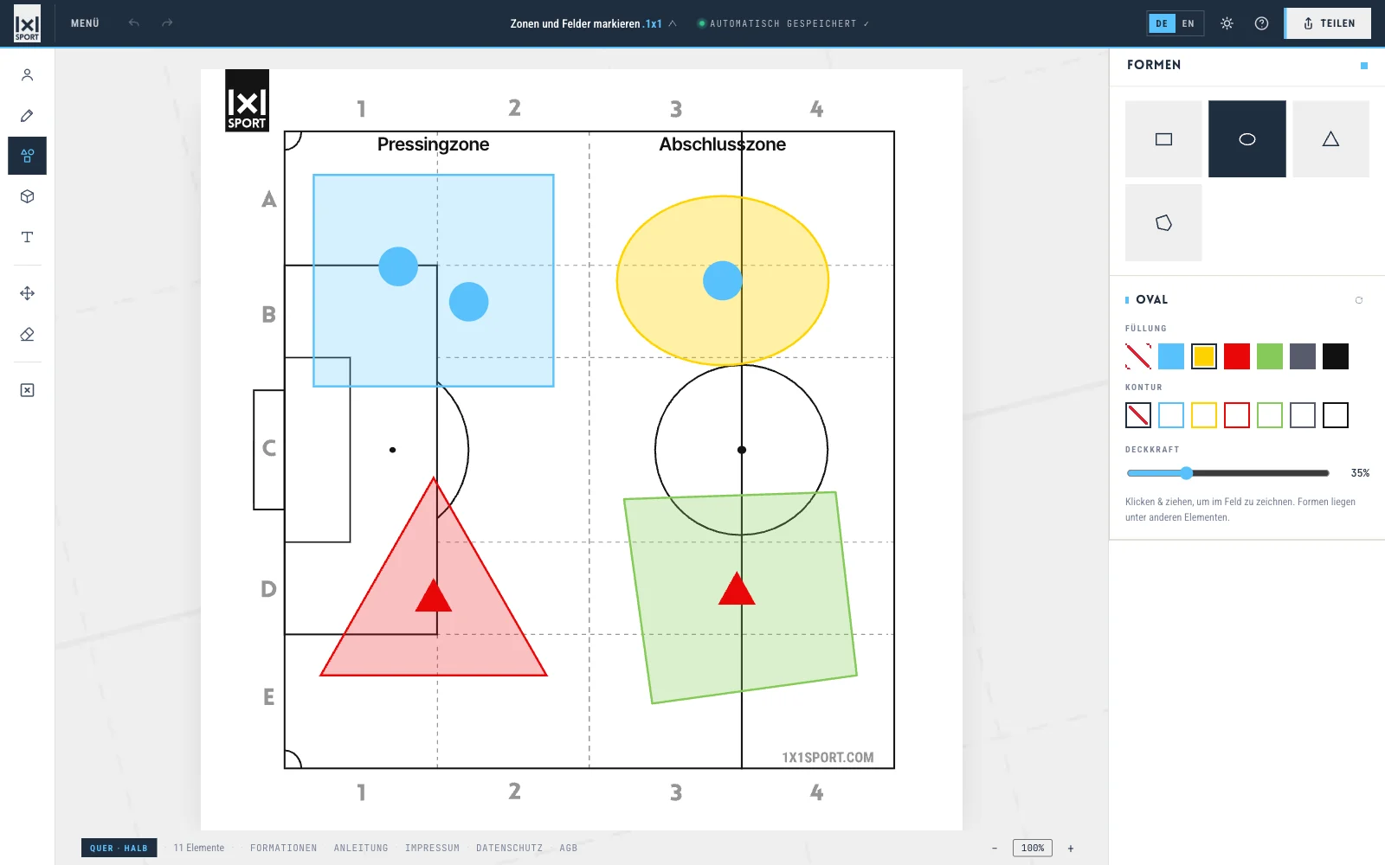Switch language to EN
Screen dimensions: 1385x865
1189,23
